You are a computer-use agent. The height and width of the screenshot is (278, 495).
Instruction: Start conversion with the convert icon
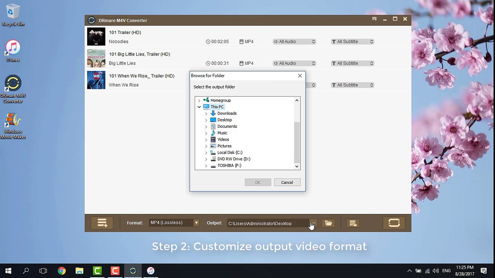(394, 223)
